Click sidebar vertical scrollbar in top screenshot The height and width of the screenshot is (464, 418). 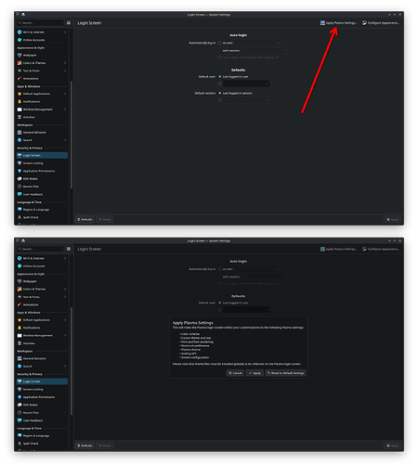click(x=72, y=135)
